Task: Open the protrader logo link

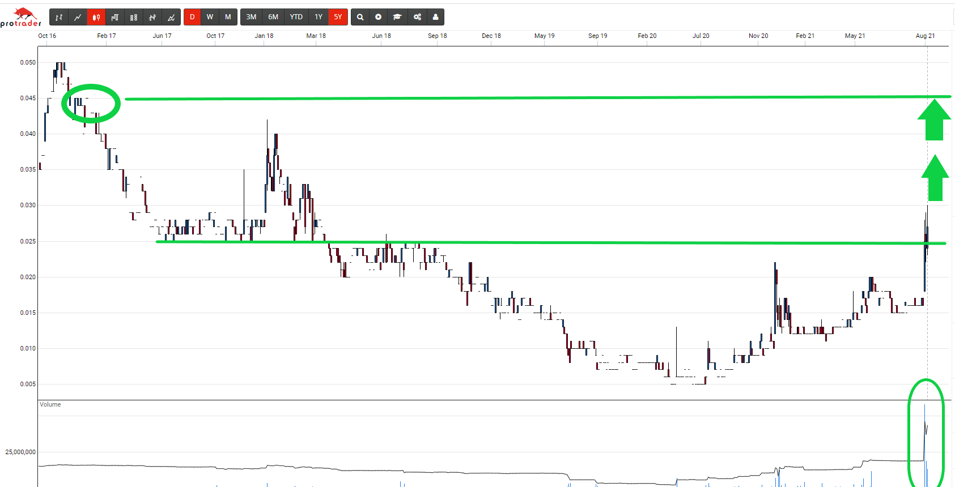Action: pyautogui.click(x=21, y=18)
